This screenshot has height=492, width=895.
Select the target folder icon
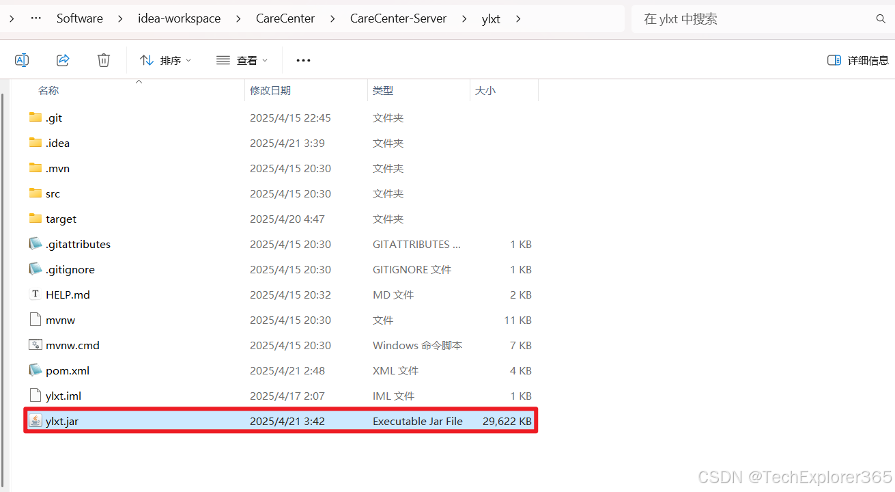pos(35,219)
